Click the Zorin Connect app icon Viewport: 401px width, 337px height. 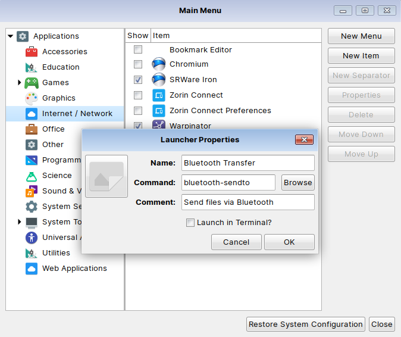coord(159,95)
